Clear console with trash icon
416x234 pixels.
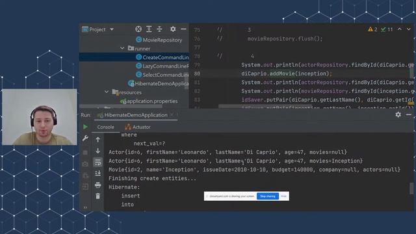98,196
